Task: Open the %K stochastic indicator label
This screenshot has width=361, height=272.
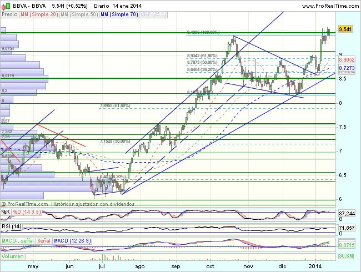Action: (x=5, y=211)
